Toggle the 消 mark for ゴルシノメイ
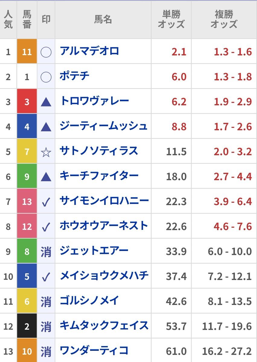 (x=46, y=302)
